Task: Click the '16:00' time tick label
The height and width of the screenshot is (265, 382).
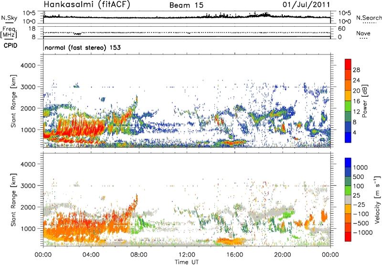Action: coord(234,255)
